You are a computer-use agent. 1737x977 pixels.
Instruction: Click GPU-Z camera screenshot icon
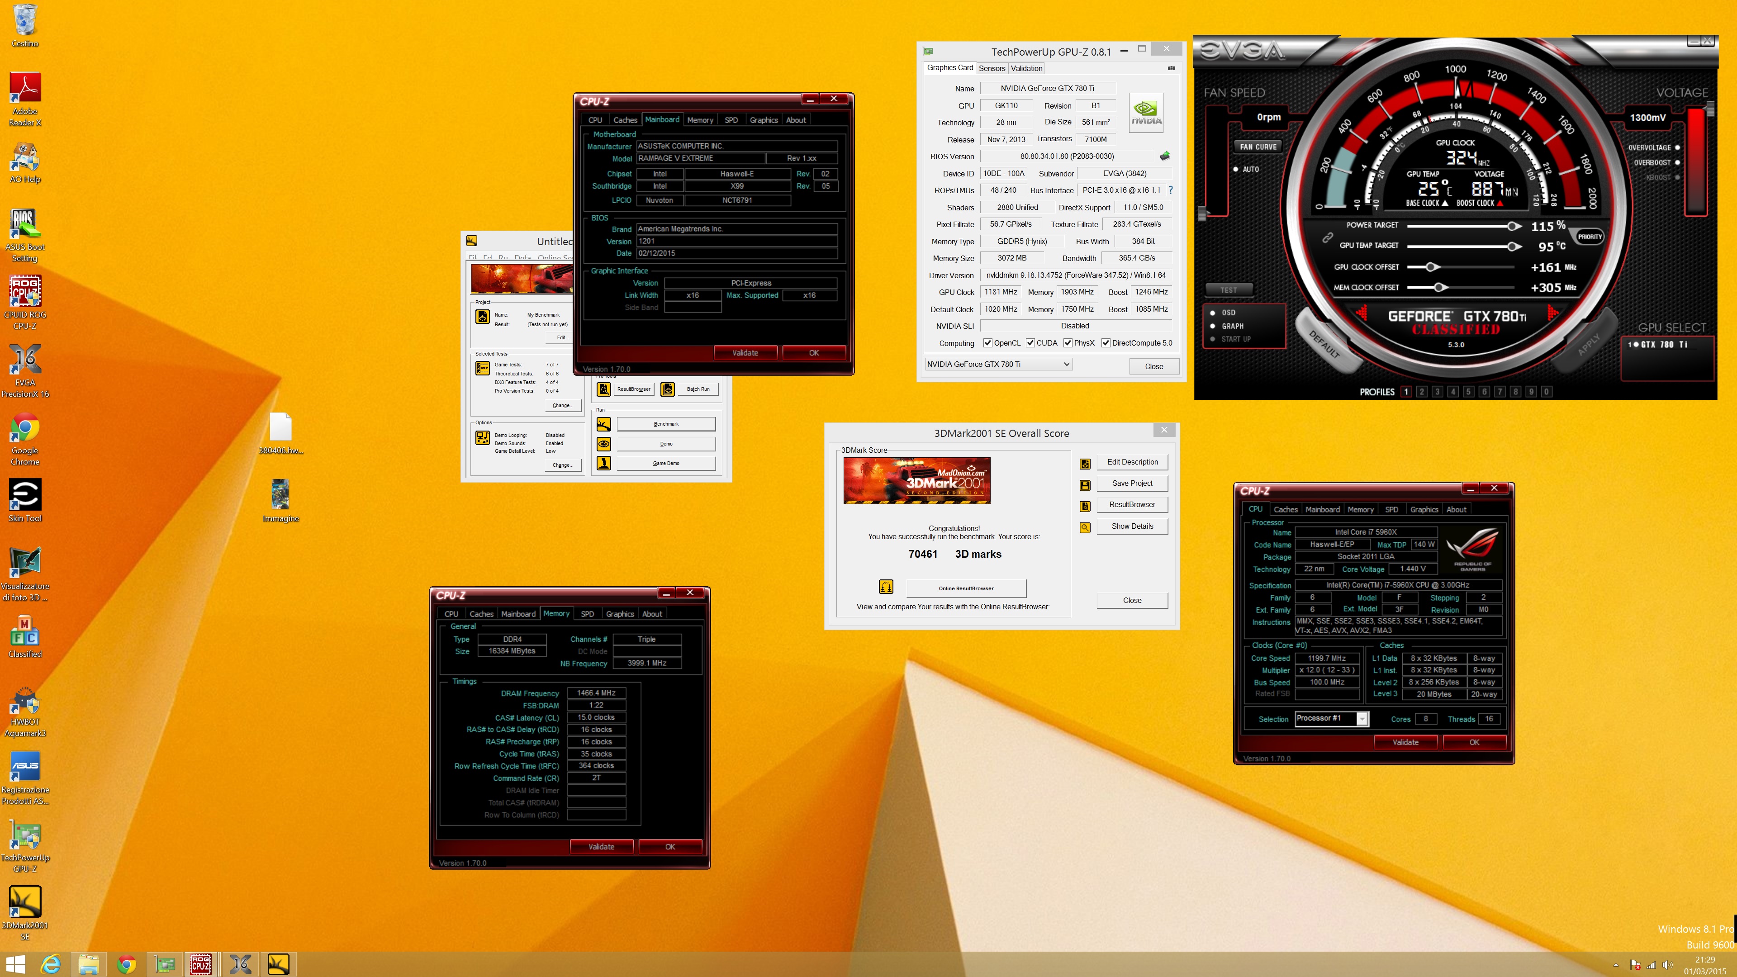pos(1171,68)
